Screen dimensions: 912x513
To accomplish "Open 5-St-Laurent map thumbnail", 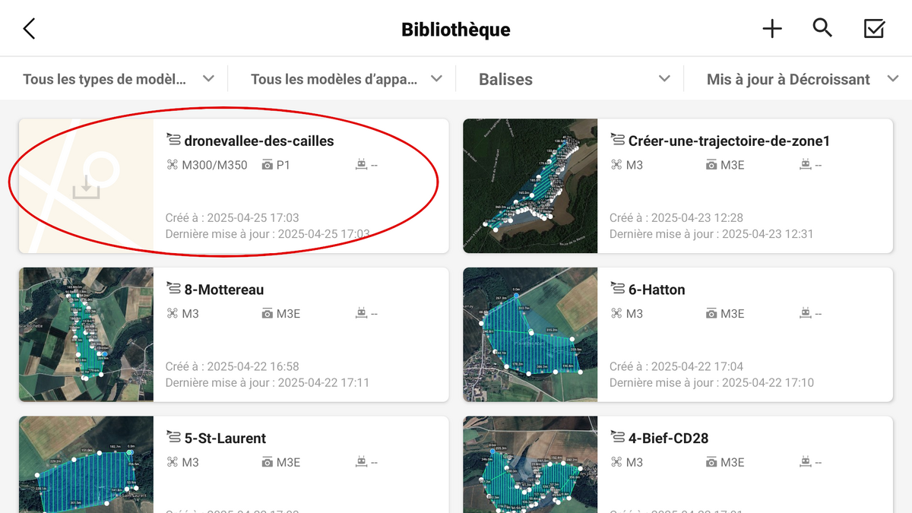I will [x=86, y=464].
